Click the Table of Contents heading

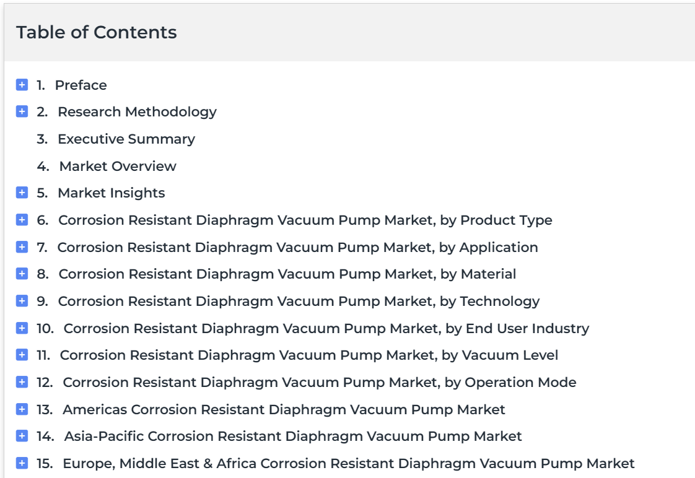tap(97, 32)
